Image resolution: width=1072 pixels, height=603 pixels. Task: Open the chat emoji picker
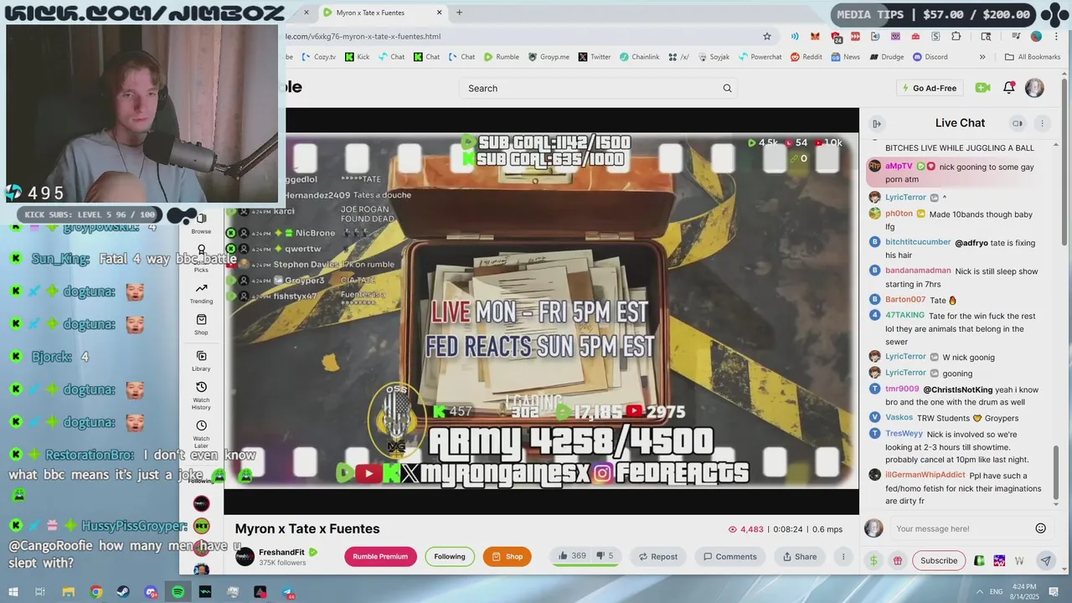1041,528
